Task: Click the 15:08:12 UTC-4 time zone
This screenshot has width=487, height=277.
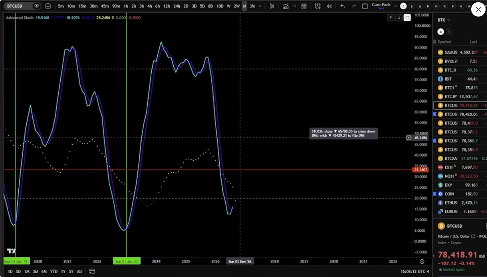Action: pyautogui.click(x=415, y=272)
